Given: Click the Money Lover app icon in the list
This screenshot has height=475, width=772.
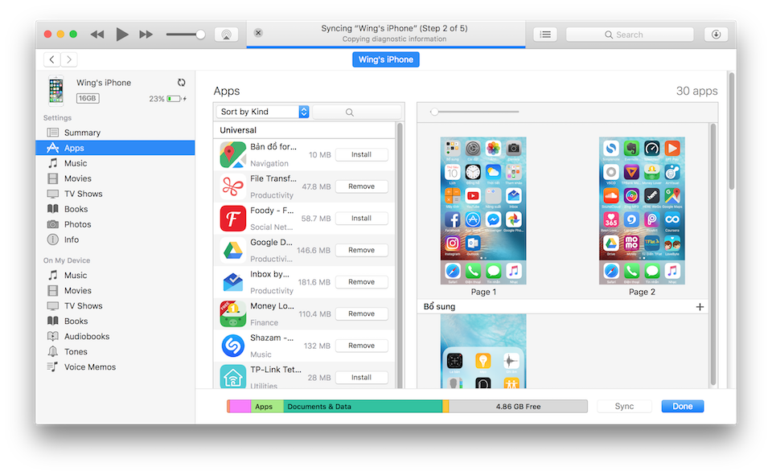Looking at the screenshot, I should click(x=233, y=313).
